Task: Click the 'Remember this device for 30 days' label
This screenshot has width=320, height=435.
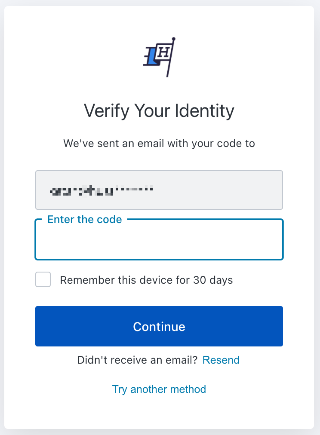Action: coord(146,280)
